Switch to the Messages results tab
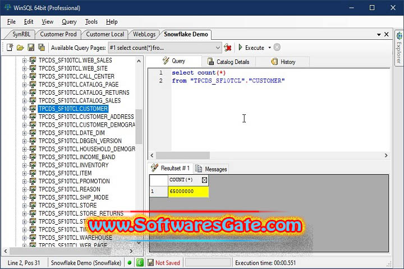Image resolution: width=404 pixels, height=269 pixels. click(x=211, y=169)
